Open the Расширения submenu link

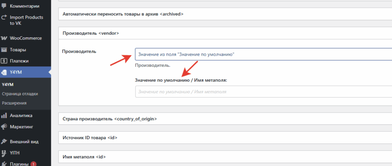(15, 103)
